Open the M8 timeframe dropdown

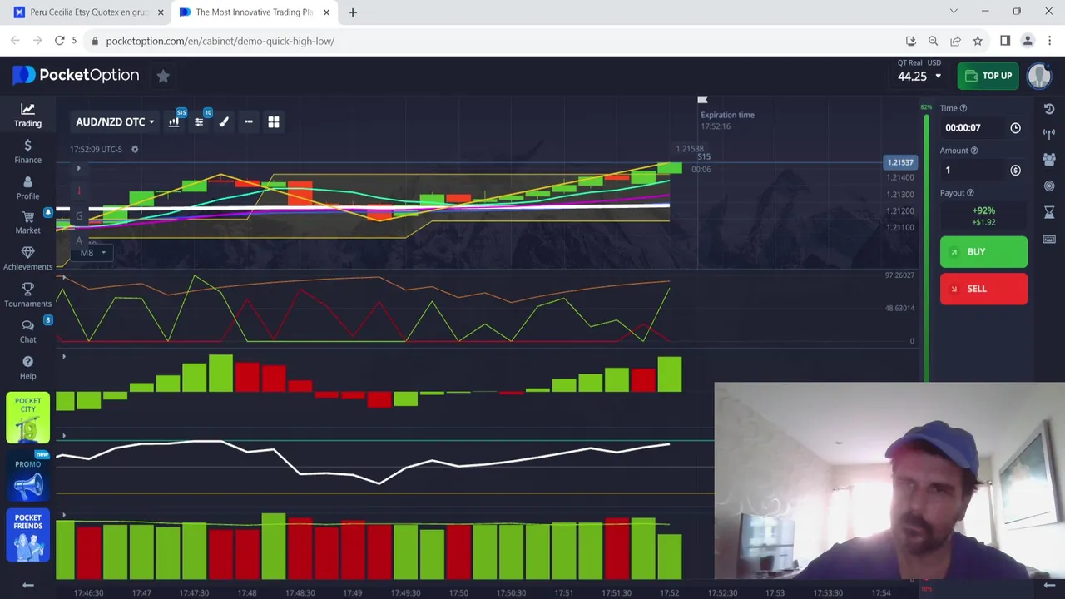[x=92, y=253]
